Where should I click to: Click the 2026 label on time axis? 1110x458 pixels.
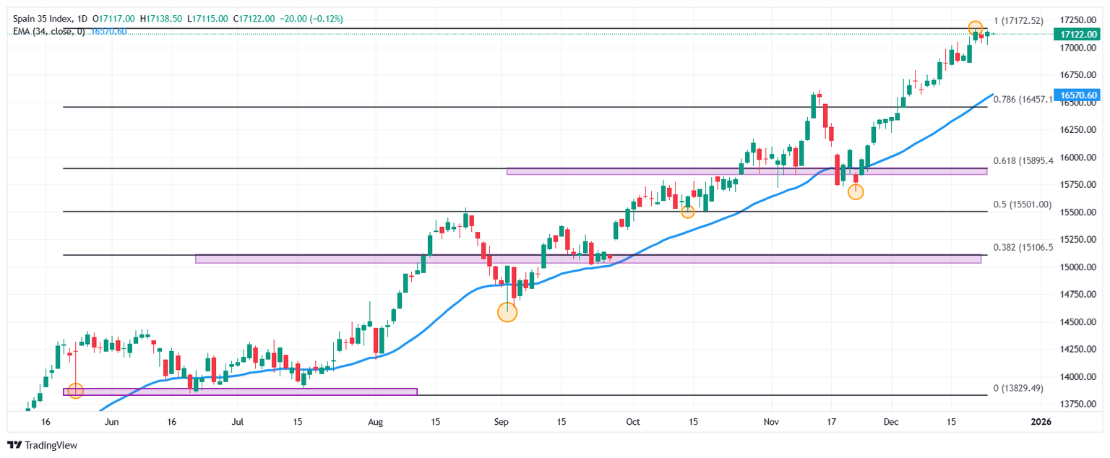(x=1040, y=421)
